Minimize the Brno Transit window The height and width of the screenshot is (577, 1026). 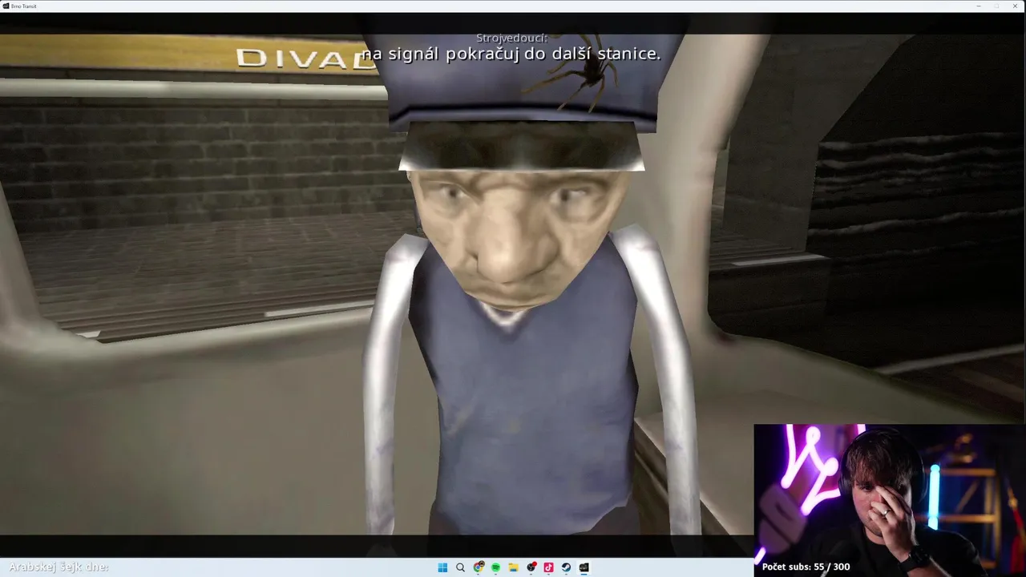pos(978,6)
